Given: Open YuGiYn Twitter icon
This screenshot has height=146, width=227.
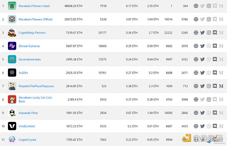Looking at the screenshot, I should click(202, 73).
